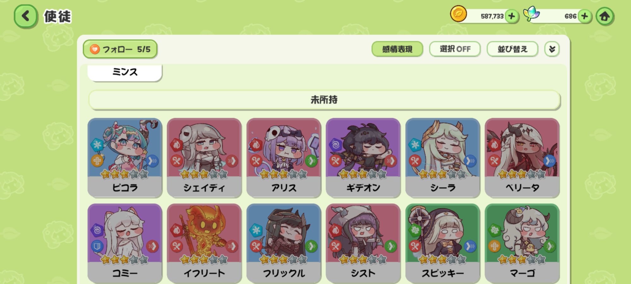The height and width of the screenshot is (284, 631).
Task: Toggle the 感情表現 display button
Action: click(x=397, y=49)
